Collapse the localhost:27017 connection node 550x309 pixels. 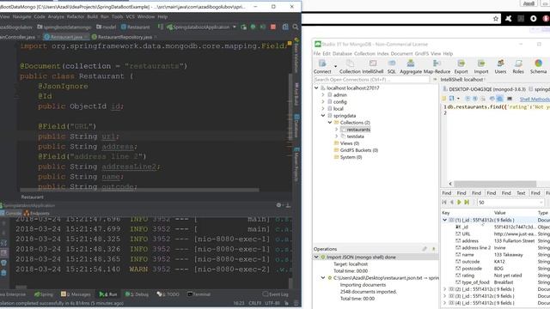316,88
